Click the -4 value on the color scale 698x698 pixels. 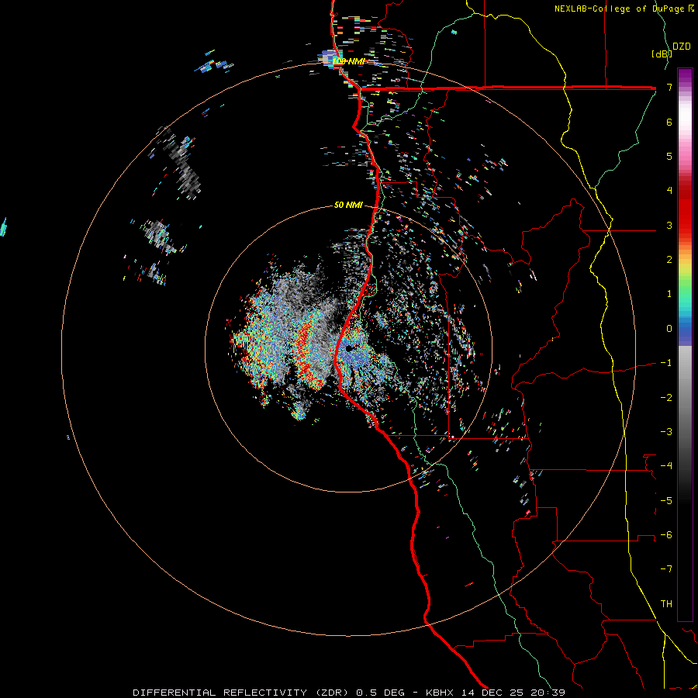[666, 466]
